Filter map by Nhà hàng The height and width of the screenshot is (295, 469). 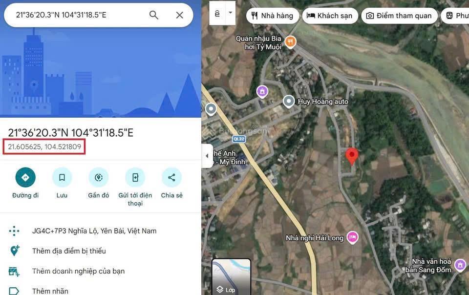click(x=272, y=16)
